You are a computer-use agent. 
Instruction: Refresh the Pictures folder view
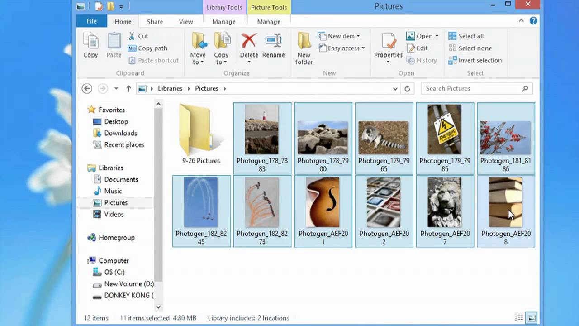click(x=407, y=89)
